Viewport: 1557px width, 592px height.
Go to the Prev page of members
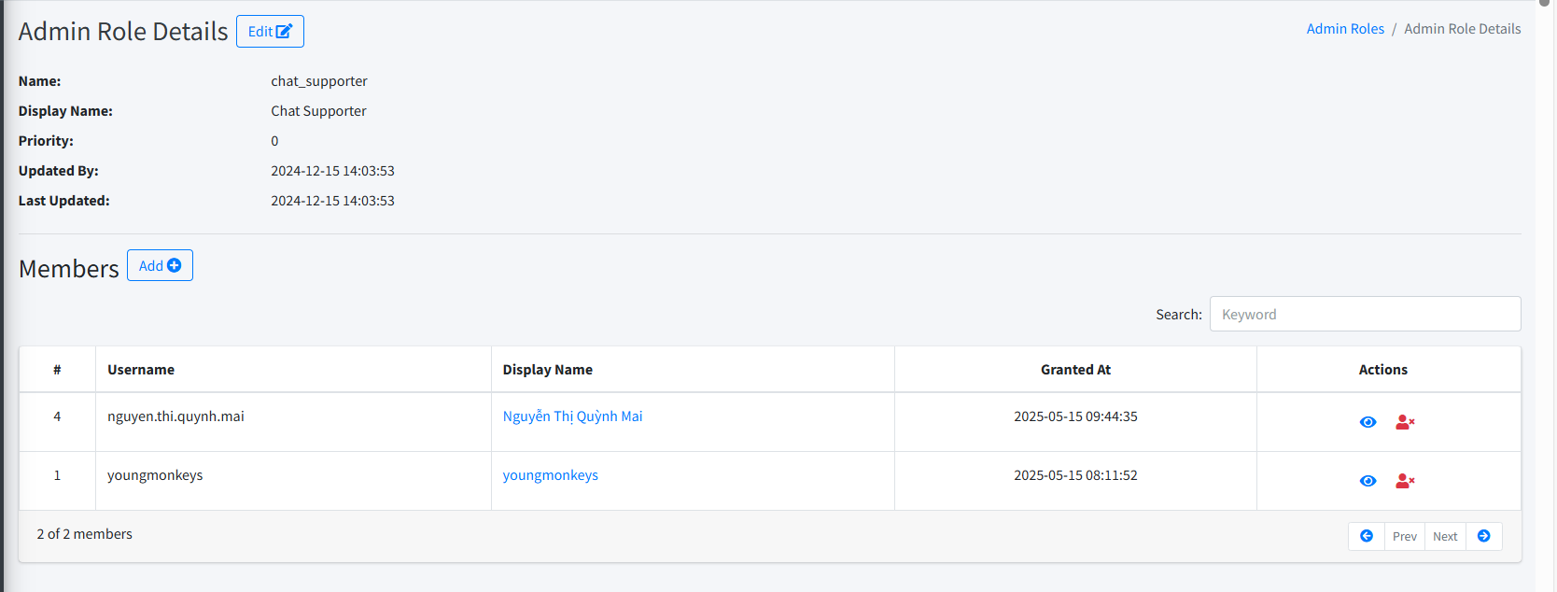(1404, 536)
